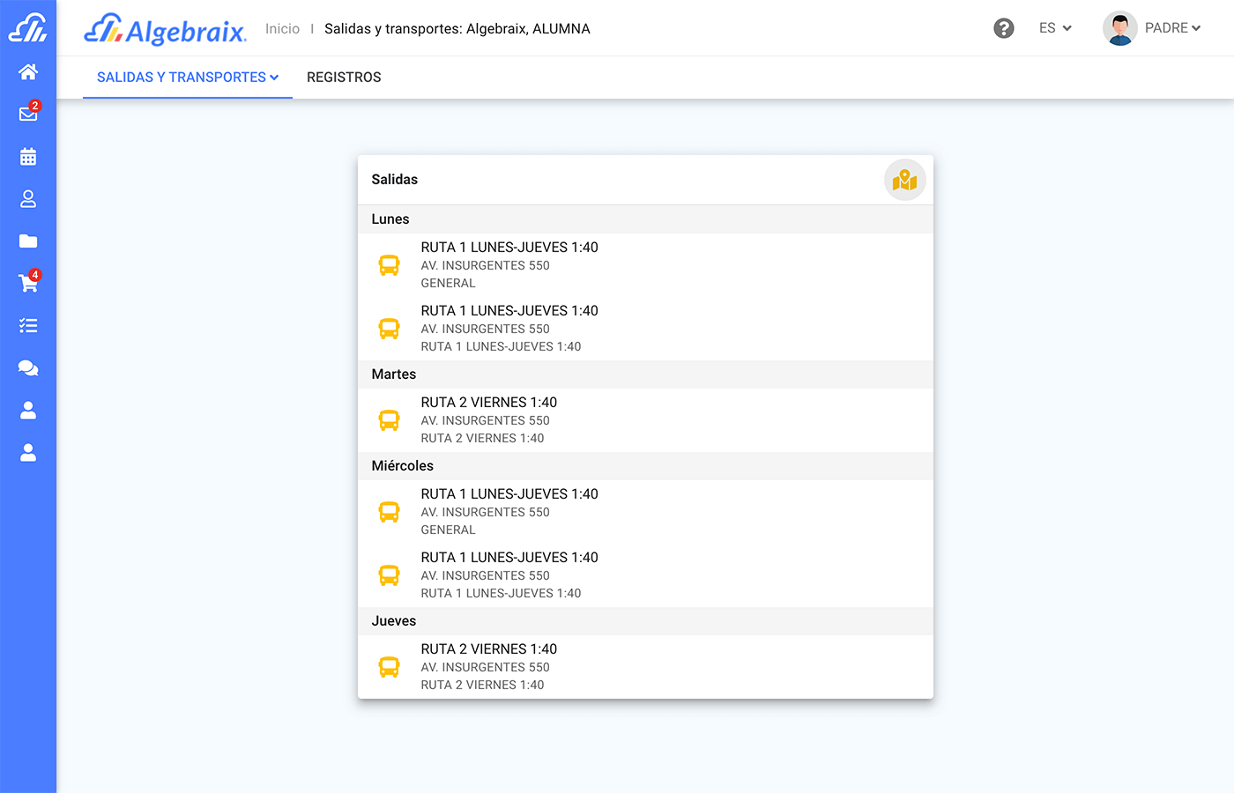The image size is (1234, 793).
Task: Open the outlined user profile sidebar icon
Action: 28,199
